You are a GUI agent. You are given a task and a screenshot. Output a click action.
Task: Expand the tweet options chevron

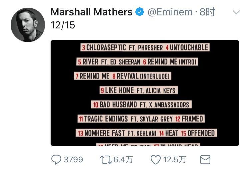(x=236, y=12)
